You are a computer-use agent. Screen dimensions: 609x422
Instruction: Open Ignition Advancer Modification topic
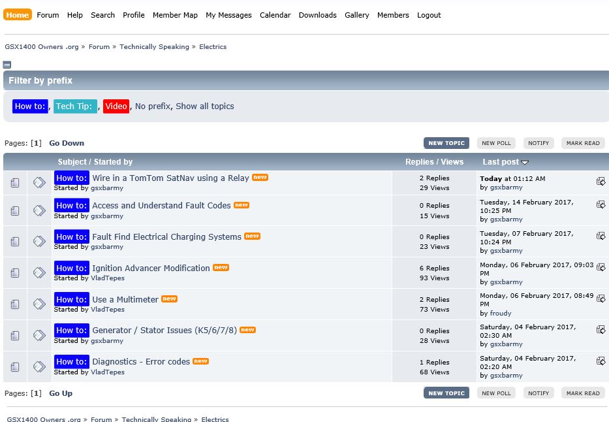click(x=151, y=268)
